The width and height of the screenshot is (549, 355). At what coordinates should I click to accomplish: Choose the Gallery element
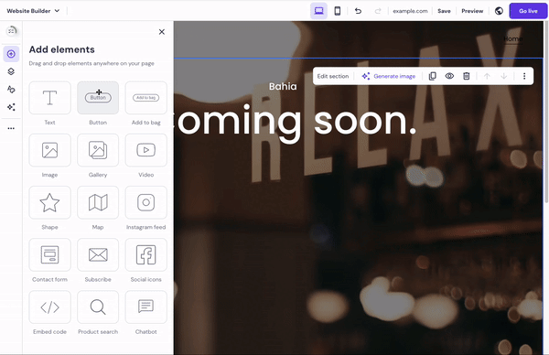(98, 150)
